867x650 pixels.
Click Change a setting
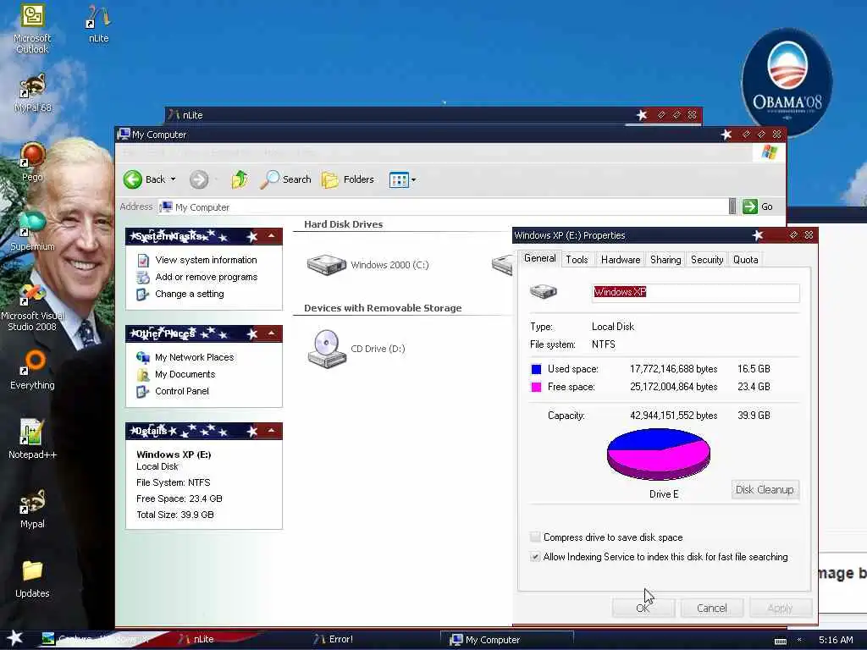pyautogui.click(x=189, y=294)
